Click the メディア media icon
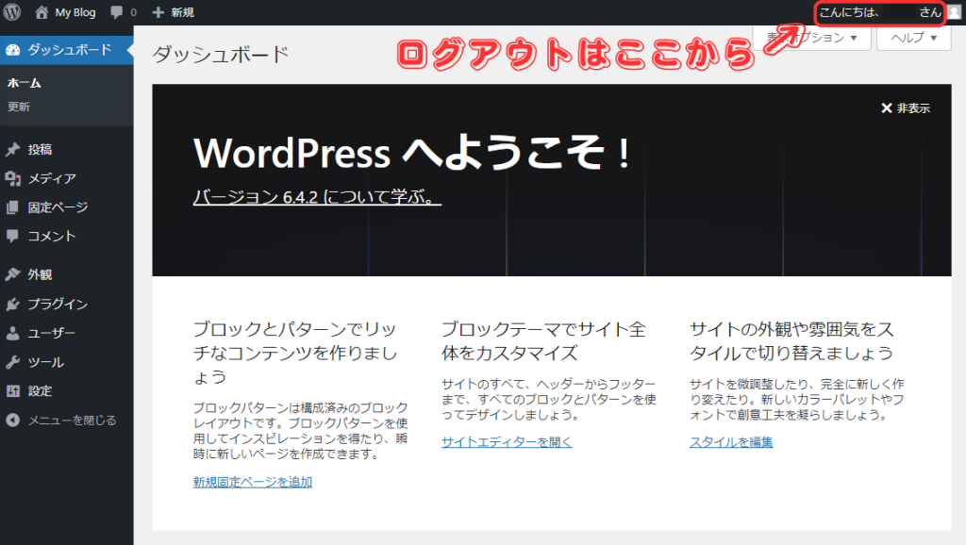Screen dimensions: 966x545 click(13, 178)
